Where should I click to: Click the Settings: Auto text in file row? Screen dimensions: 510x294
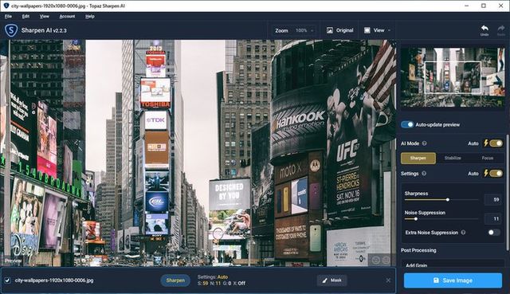pos(213,277)
